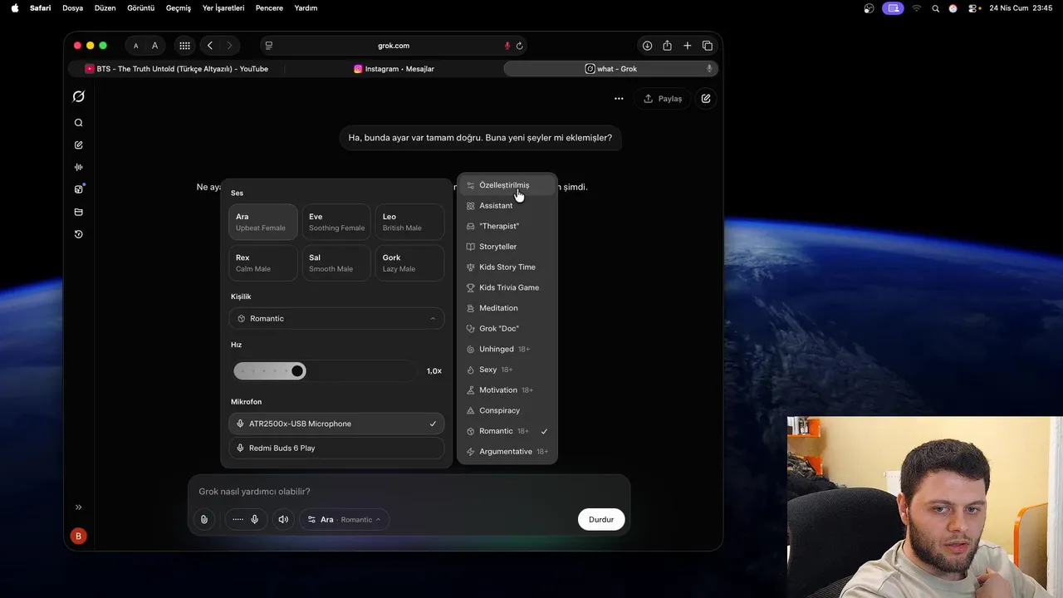
Task: Select the Gork Lazy Male voice
Action: pos(409,263)
